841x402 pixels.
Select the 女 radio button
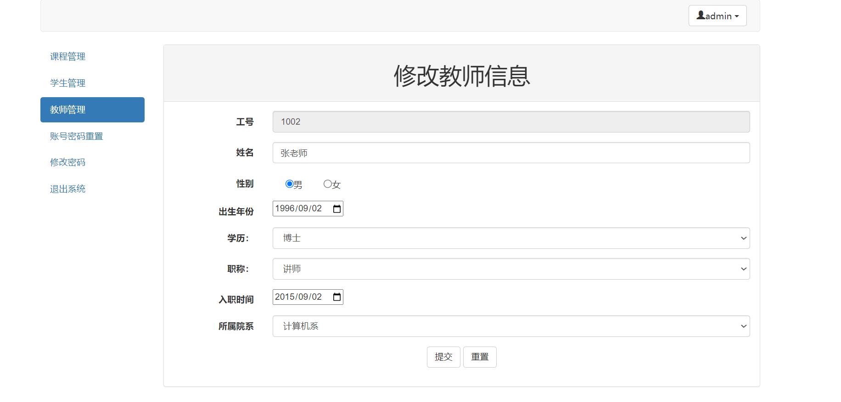(327, 184)
